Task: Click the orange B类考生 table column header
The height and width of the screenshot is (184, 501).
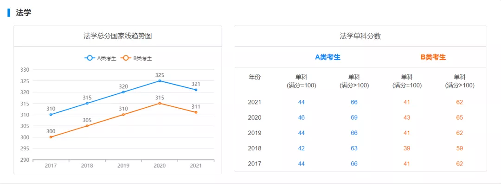Action: (433, 57)
